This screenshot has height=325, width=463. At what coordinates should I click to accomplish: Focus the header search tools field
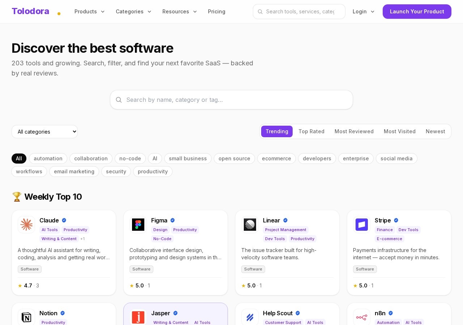(x=299, y=12)
